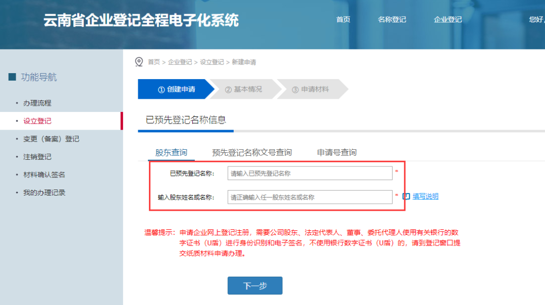
Task: Click the red asterisk beside 已预先登记名称
Action: tap(397, 171)
